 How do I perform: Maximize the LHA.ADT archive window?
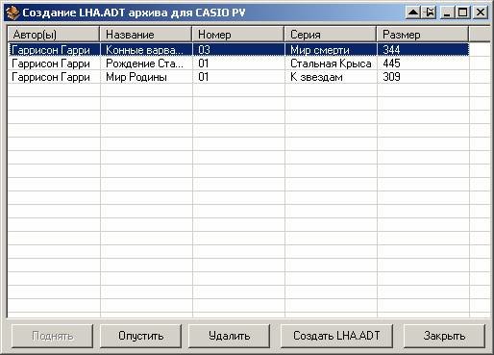[x=463, y=13]
